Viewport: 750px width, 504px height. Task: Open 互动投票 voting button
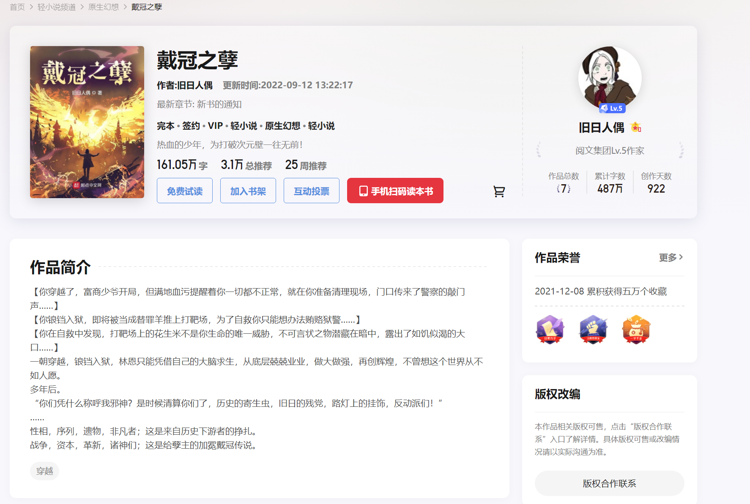[312, 191]
